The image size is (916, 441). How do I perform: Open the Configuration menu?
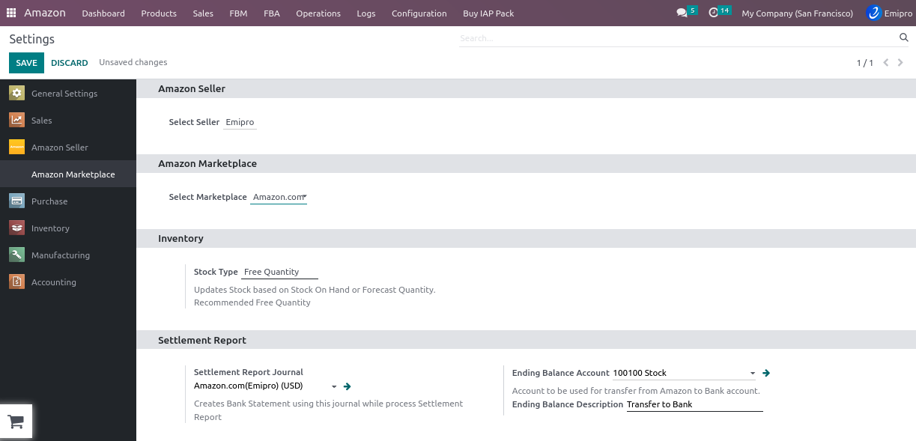(419, 13)
